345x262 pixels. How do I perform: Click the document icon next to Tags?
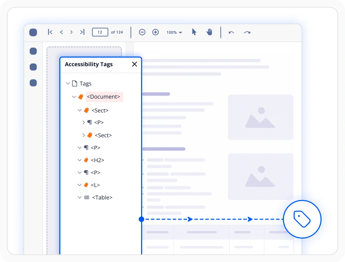coord(75,83)
